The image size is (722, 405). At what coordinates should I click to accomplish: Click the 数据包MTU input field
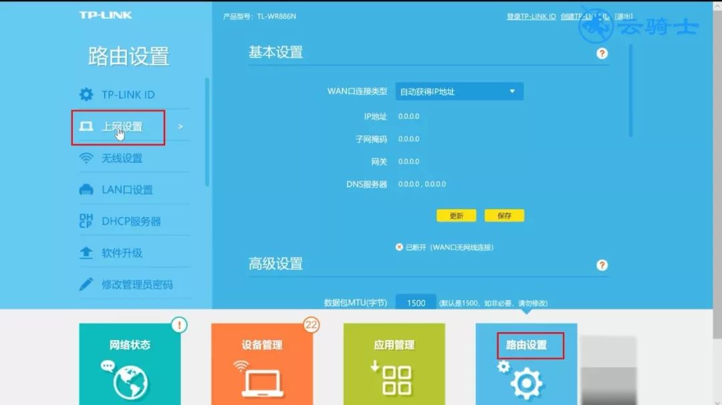pos(416,303)
